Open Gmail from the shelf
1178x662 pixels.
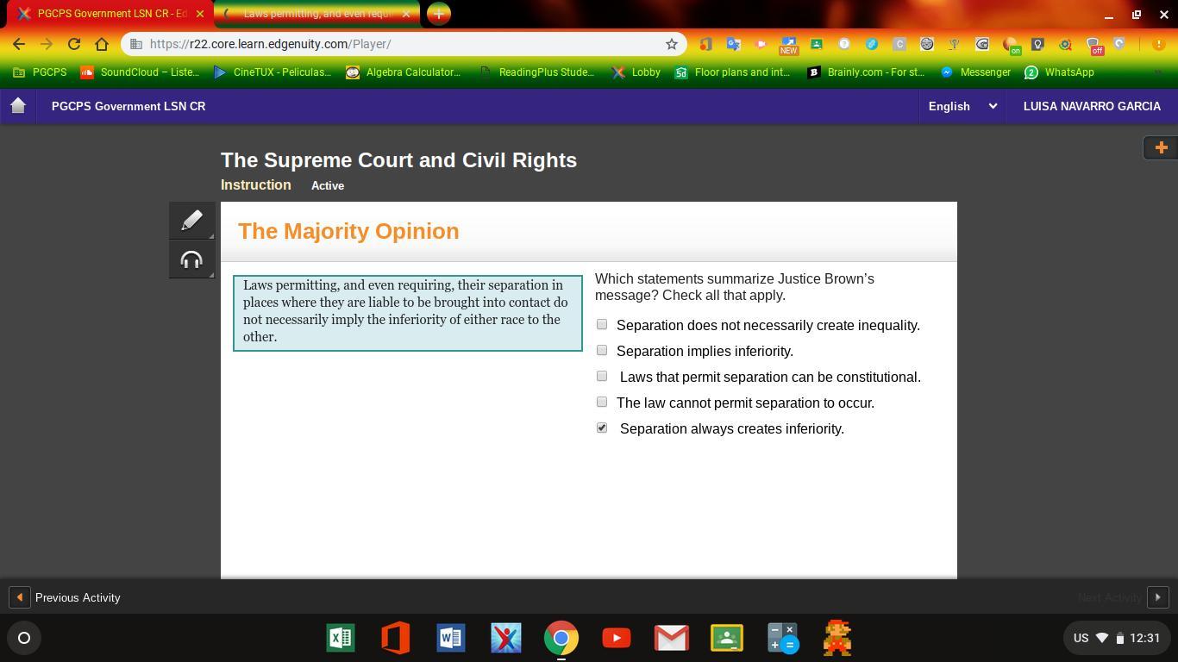pos(672,638)
